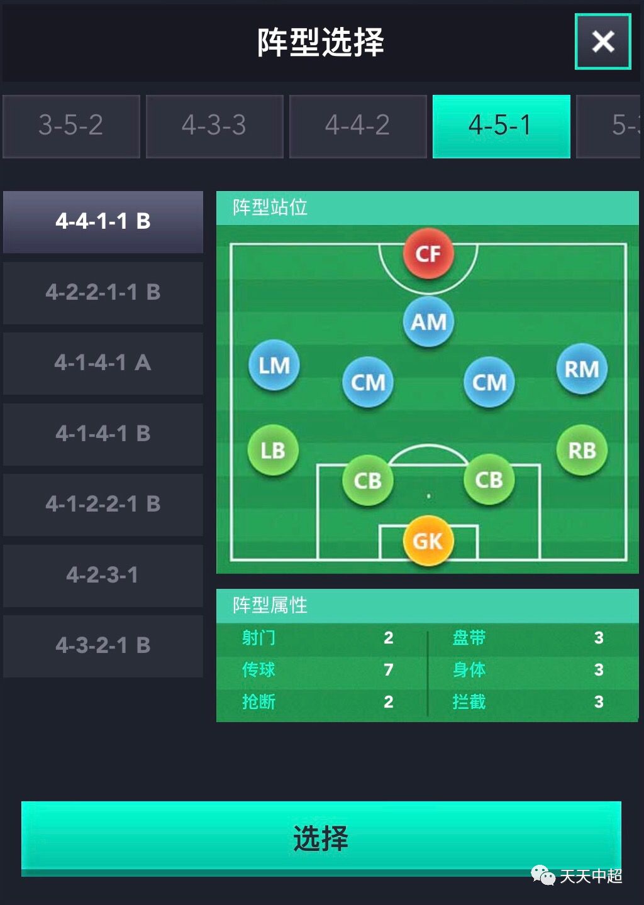The width and height of the screenshot is (644, 905).
Task: Pick the 4-1-4-1 A formation variant
Action: 103,363
